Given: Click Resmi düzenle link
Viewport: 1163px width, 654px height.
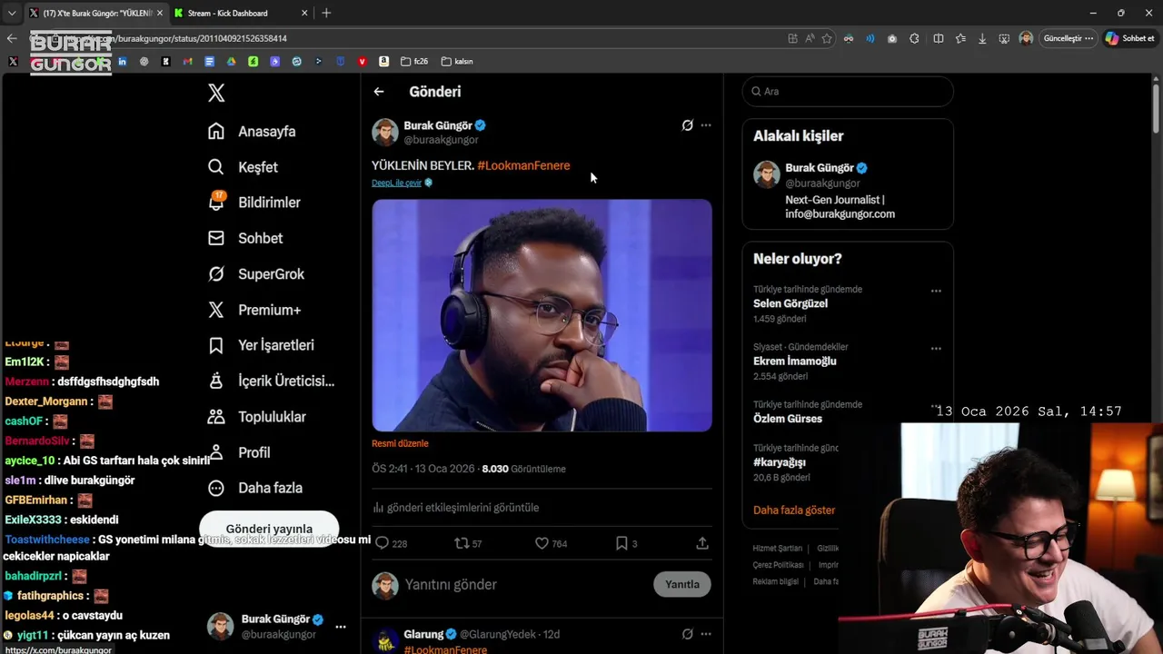Looking at the screenshot, I should pos(400,443).
